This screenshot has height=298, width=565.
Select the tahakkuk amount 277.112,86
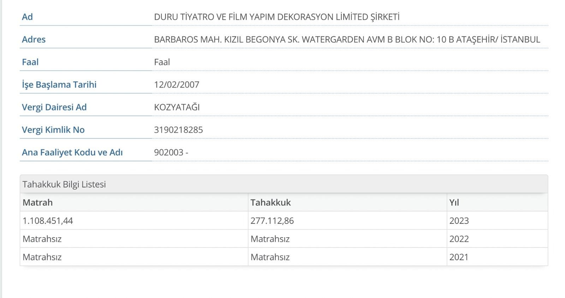[272, 221]
